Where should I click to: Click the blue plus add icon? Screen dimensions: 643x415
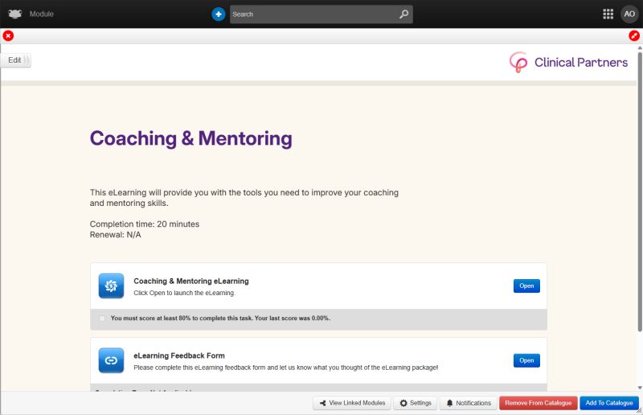point(219,14)
